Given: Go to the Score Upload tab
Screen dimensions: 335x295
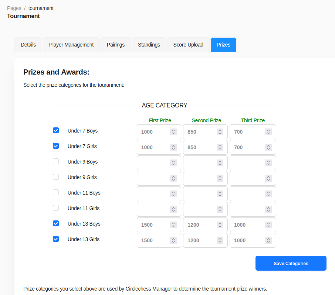Looking at the screenshot, I should tap(188, 45).
